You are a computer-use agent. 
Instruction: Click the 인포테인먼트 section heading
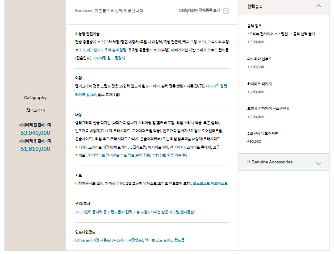(x=85, y=232)
